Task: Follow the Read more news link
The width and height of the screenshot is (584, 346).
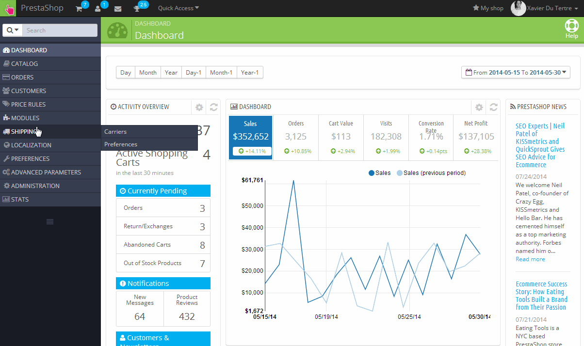Action: tap(530, 259)
